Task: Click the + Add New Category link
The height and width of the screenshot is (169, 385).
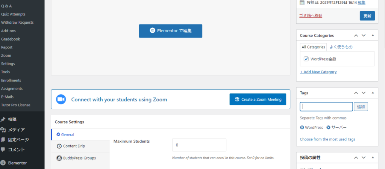Action: 318,72
